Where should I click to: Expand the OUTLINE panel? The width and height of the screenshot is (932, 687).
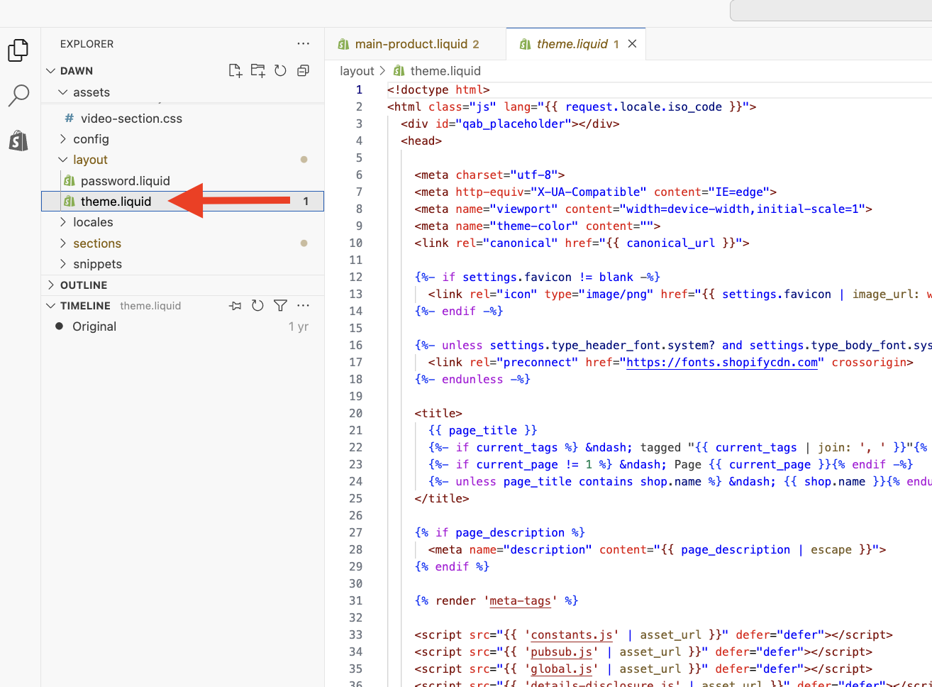tap(84, 285)
